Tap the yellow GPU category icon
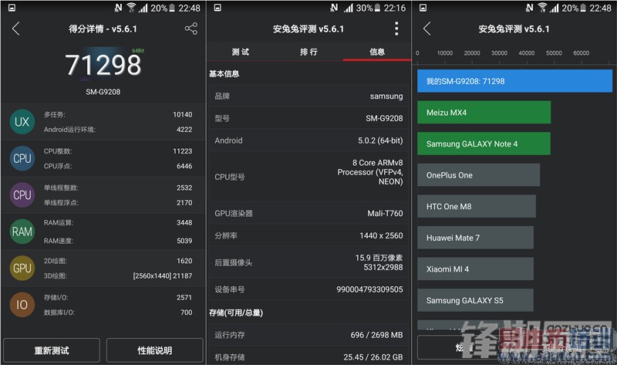Image resolution: width=617 pixels, height=365 pixels. tap(22, 268)
